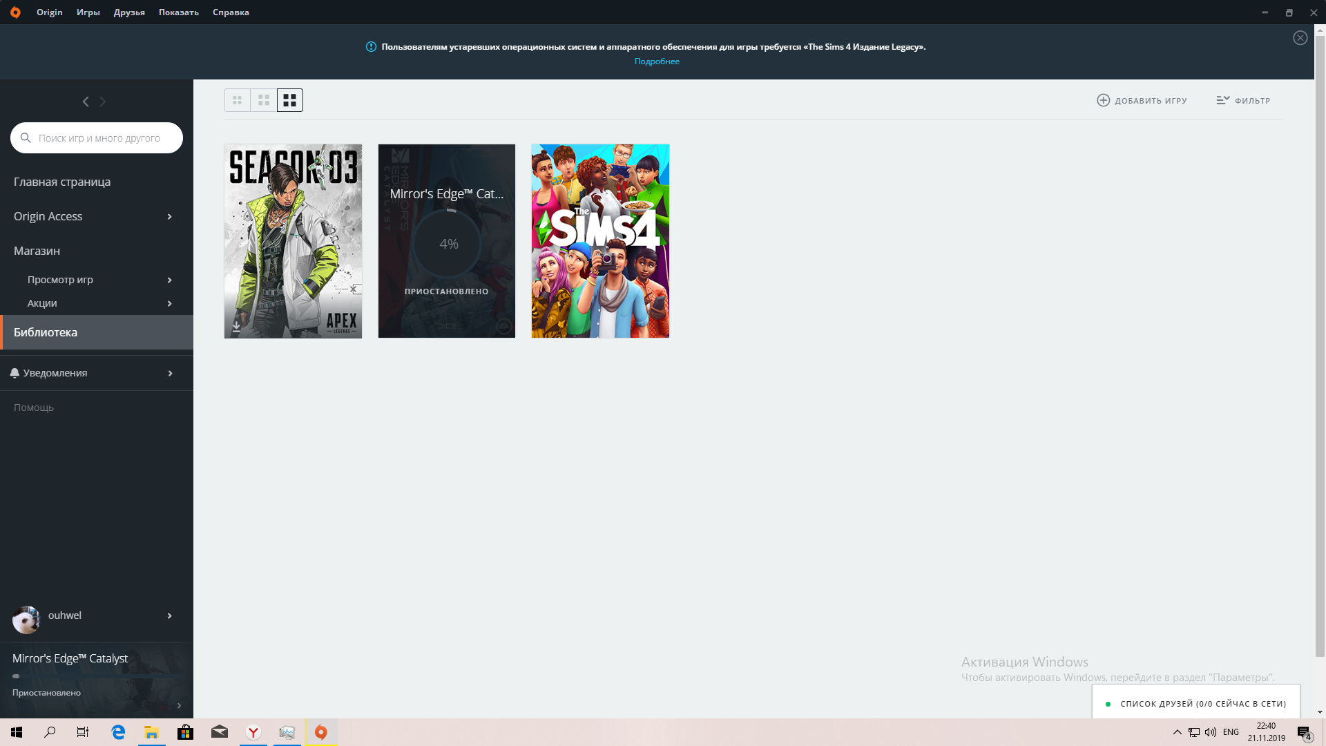Click the ДОБАВИТЬ ИГРУ label
Image resolution: width=1326 pixels, height=746 pixels.
coord(1151,101)
